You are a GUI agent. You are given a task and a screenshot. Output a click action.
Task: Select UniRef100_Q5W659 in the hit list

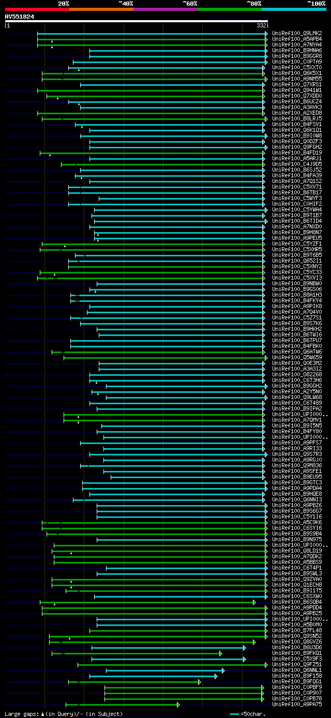tap(297, 357)
